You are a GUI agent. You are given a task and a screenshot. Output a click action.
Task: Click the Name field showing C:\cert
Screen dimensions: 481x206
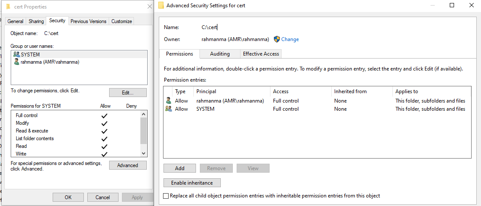tap(210, 27)
